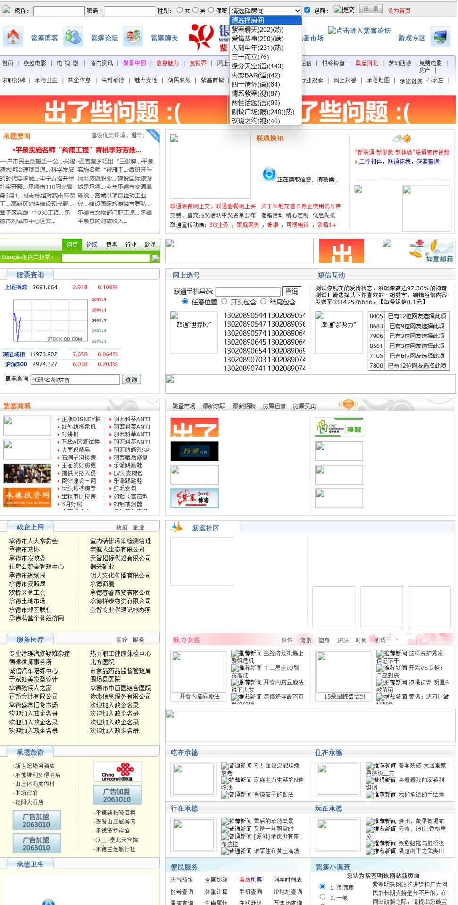Click the 密码 password input field
Screen dimensions: 458x905
click(129, 10)
